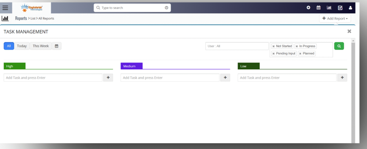This screenshot has height=149, width=367.
Task: Remove the Pending Input status tag
Action: 273,54
